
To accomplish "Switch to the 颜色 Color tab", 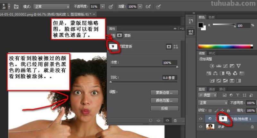I will [x=202, y=17].
